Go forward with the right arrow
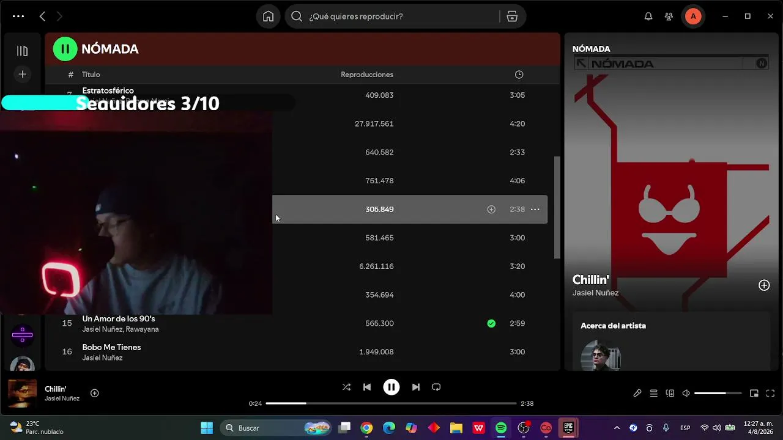 coord(59,16)
